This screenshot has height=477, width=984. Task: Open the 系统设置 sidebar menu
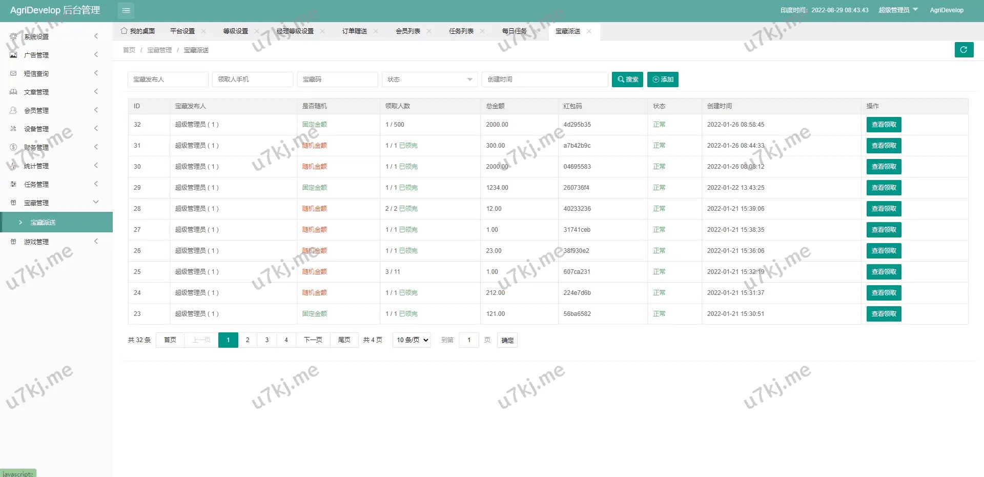point(36,36)
